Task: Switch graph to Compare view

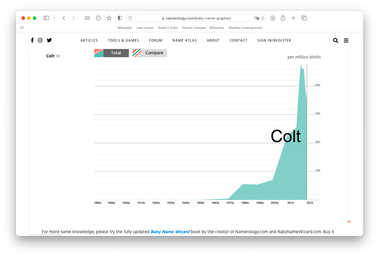Action: [x=154, y=53]
